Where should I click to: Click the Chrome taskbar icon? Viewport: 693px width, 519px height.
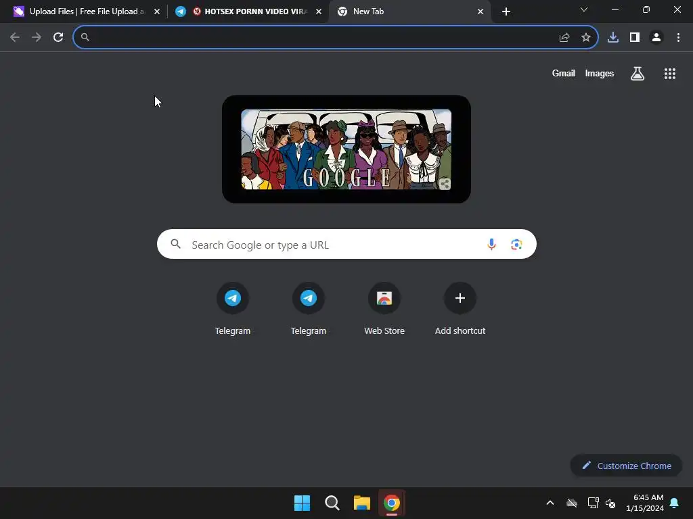click(x=392, y=503)
